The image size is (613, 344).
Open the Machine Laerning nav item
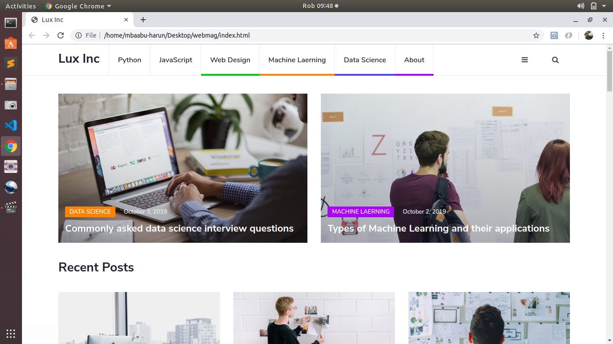pos(297,60)
